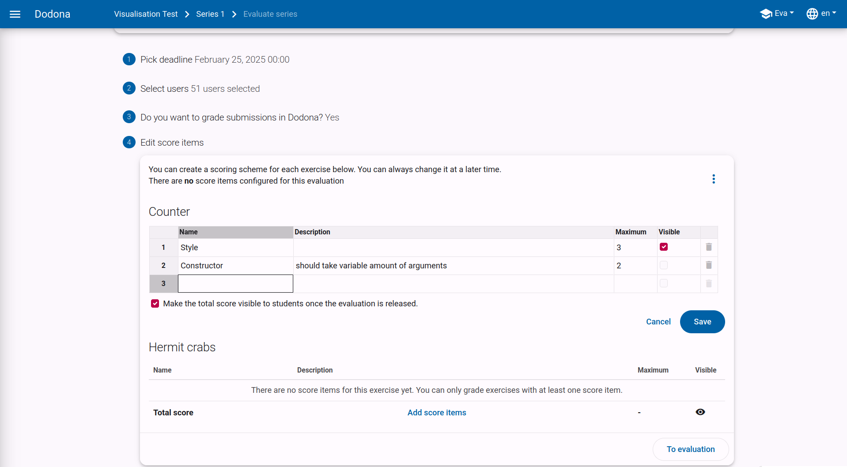This screenshot has height=467, width=847.
Task: Check Visible for the Constructor row
Action: (664, 265)
